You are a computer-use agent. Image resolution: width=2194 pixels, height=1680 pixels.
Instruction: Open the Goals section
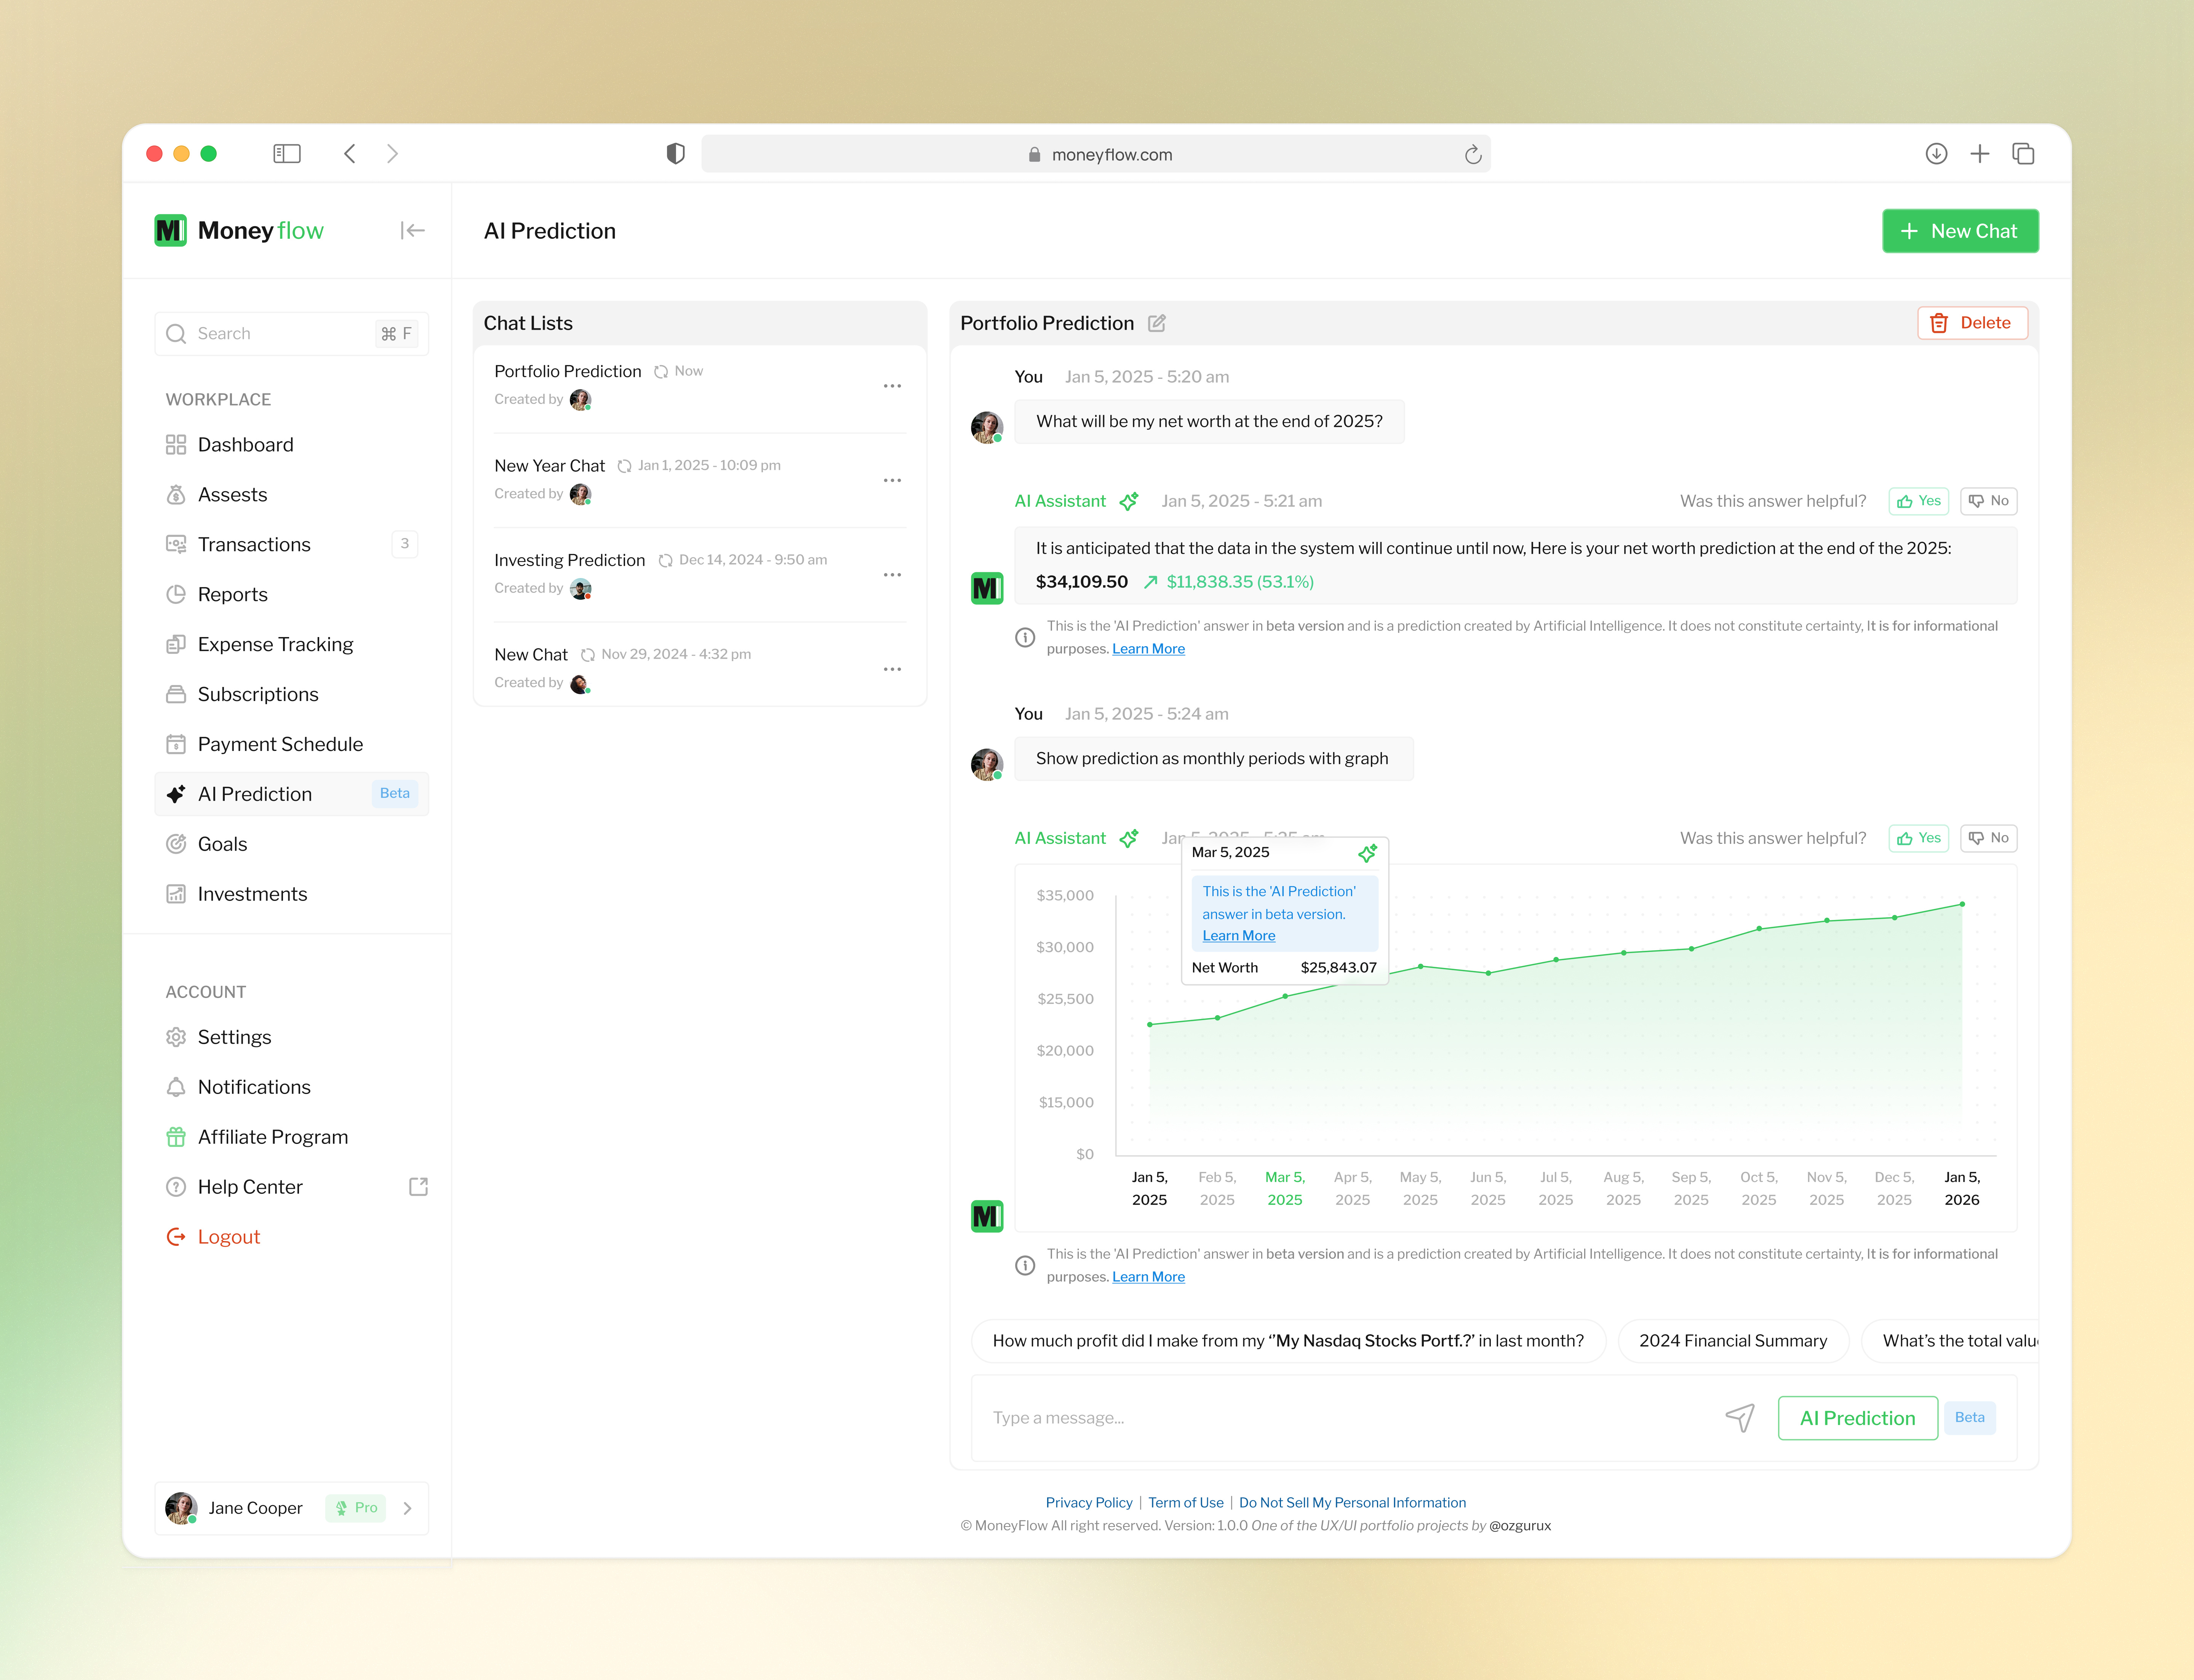(x=222, y=843)
